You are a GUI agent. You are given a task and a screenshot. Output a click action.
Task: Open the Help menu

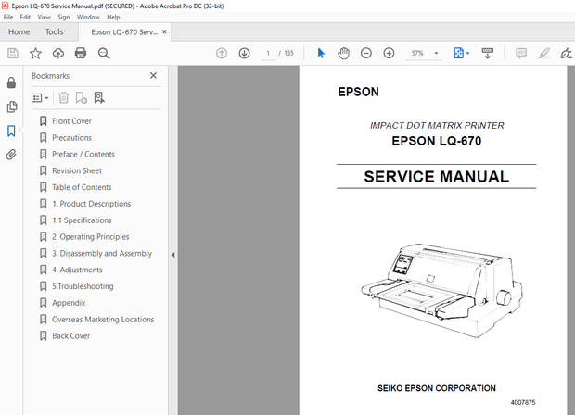pyautogui.click(x=113, y=17)
